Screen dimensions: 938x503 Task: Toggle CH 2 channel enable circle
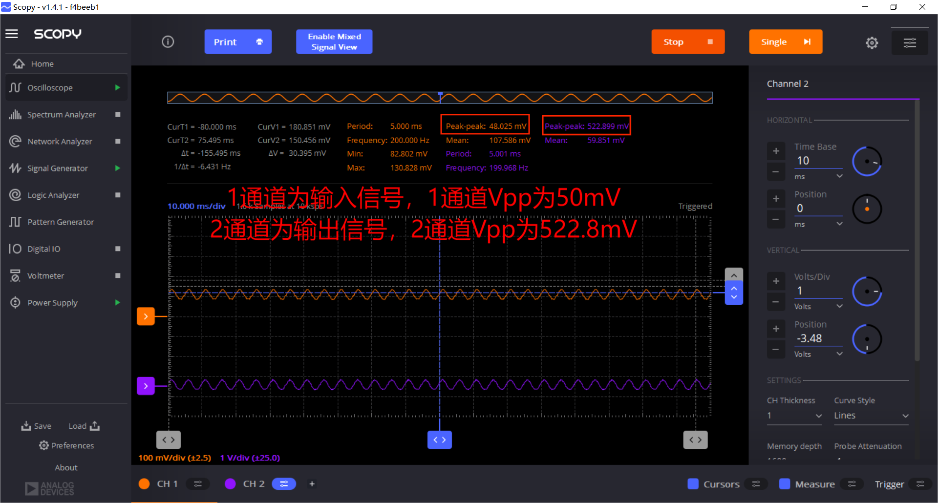230,484
